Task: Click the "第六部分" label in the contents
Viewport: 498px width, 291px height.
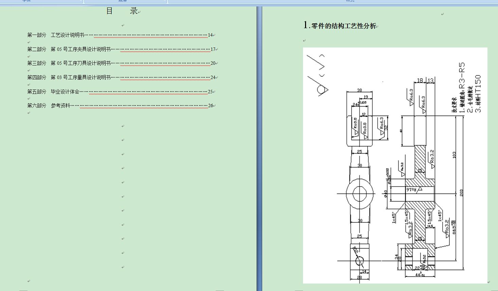Action: click(x=37, y=105)
